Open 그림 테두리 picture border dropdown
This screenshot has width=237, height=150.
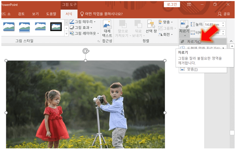click(x=82, y=22)
